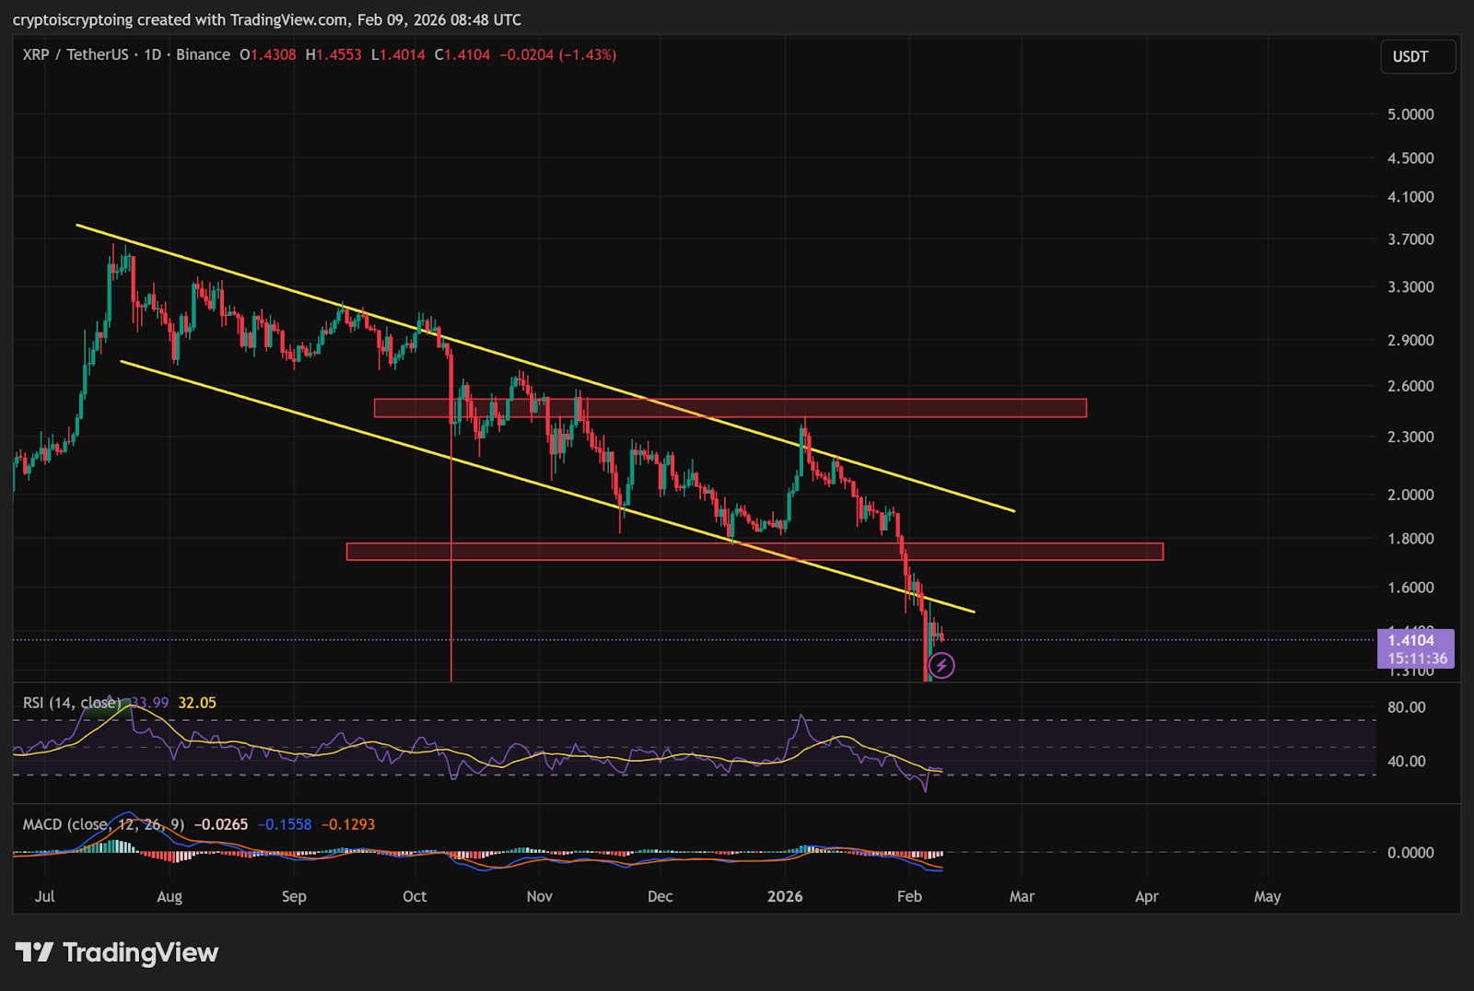Click the MACD (close, 12, 26, 9) title
The height and width of the screenshot is (991, 1474).
tap(103, 824)
